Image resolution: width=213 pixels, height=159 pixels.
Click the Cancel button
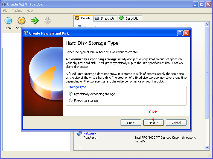(176, 123)
